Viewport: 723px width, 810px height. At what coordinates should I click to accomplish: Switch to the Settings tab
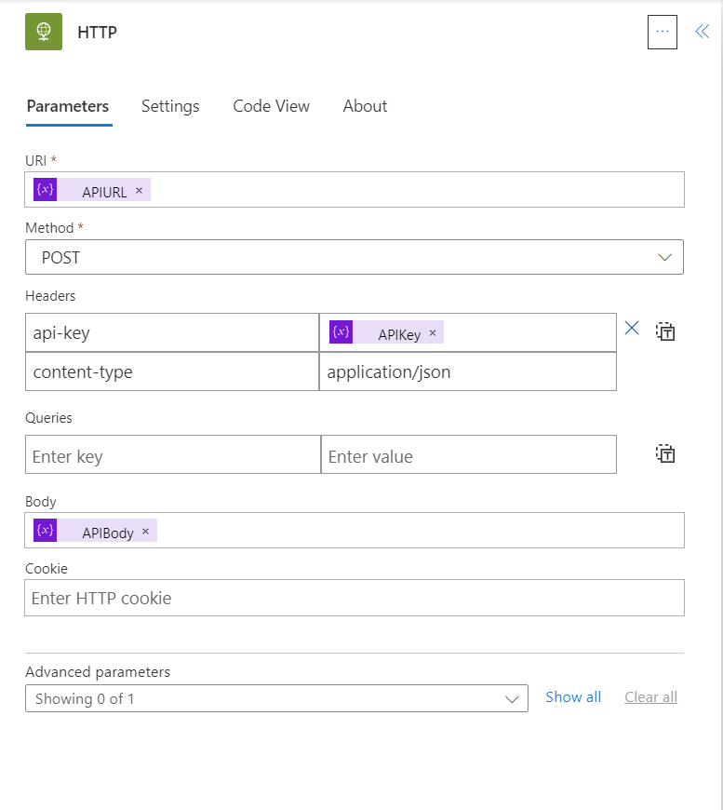[170, 106]
